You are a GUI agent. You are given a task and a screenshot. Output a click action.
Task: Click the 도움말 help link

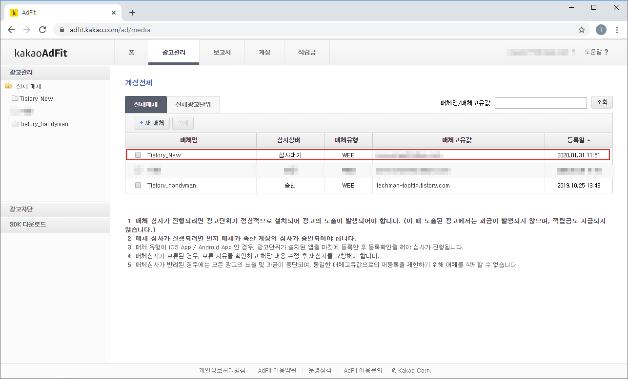point(596,52)
